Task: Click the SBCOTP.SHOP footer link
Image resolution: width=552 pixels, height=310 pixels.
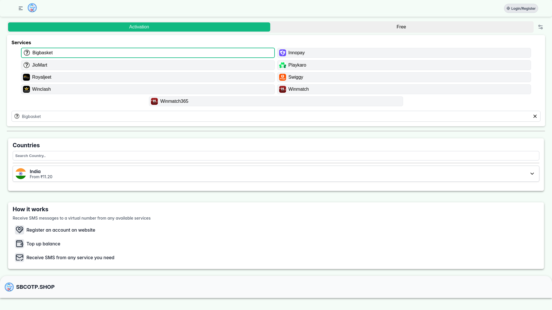Action: pyautogui.click(x=35, y=287)
